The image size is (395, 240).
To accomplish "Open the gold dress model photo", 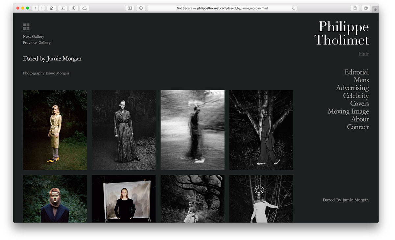I will (x=55, y=130).
